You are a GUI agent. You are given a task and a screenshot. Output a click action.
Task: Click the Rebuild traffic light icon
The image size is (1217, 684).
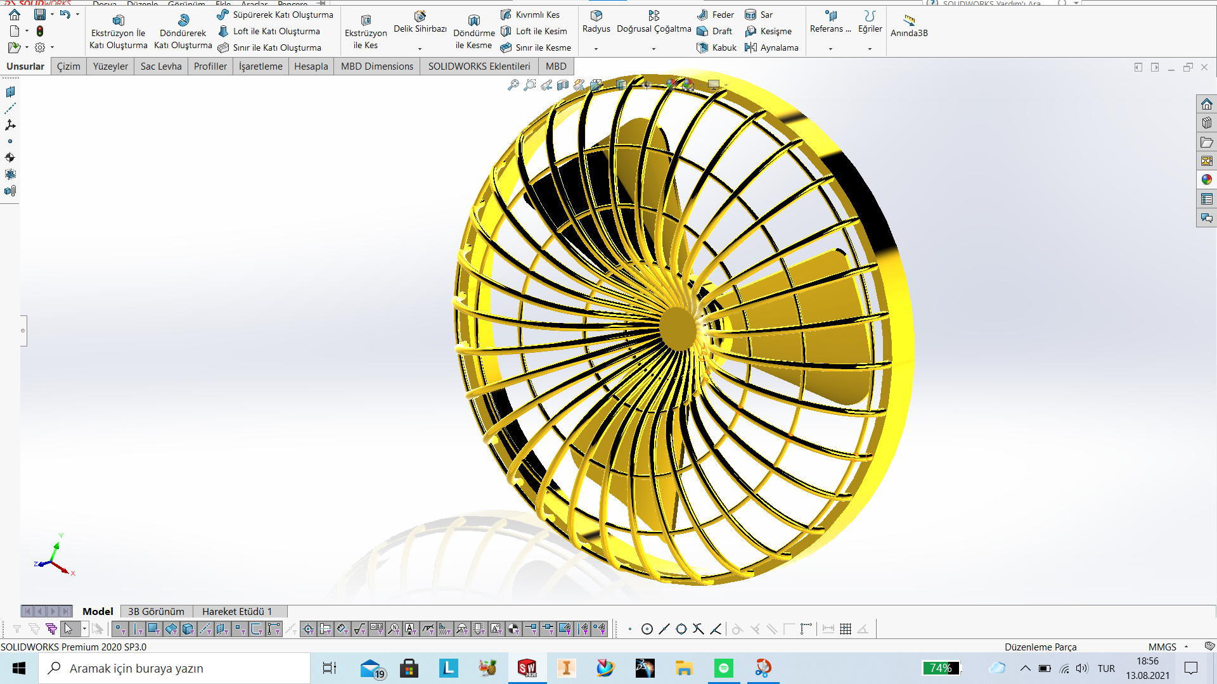(x=40, y=31)
